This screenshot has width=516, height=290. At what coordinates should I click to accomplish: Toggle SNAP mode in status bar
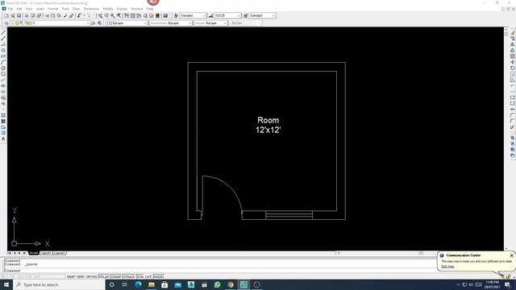71,277
